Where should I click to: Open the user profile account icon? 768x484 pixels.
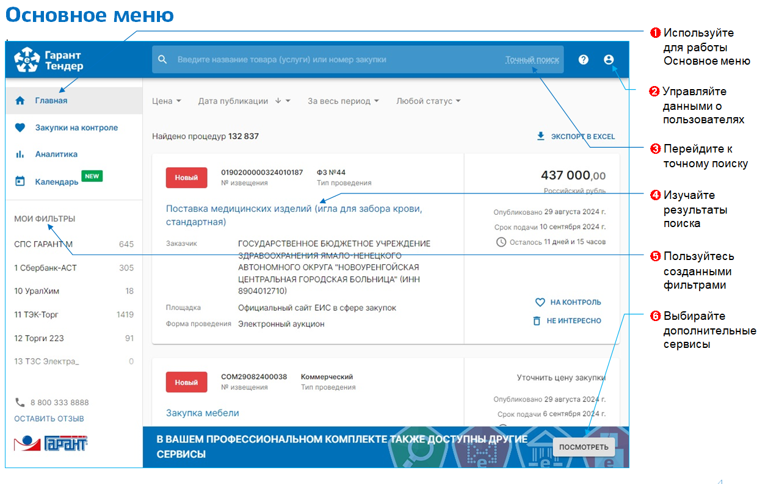pos(608,60)
